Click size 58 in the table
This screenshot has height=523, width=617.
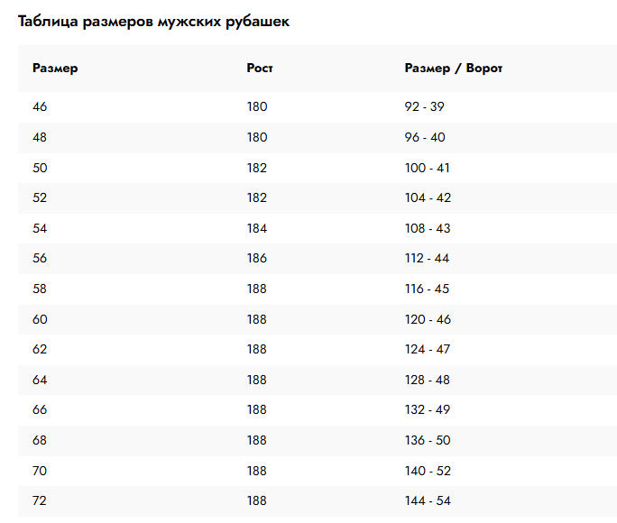40,289
